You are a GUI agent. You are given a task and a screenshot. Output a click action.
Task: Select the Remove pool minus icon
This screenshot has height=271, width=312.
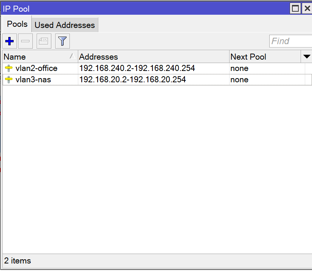(25, 41)
